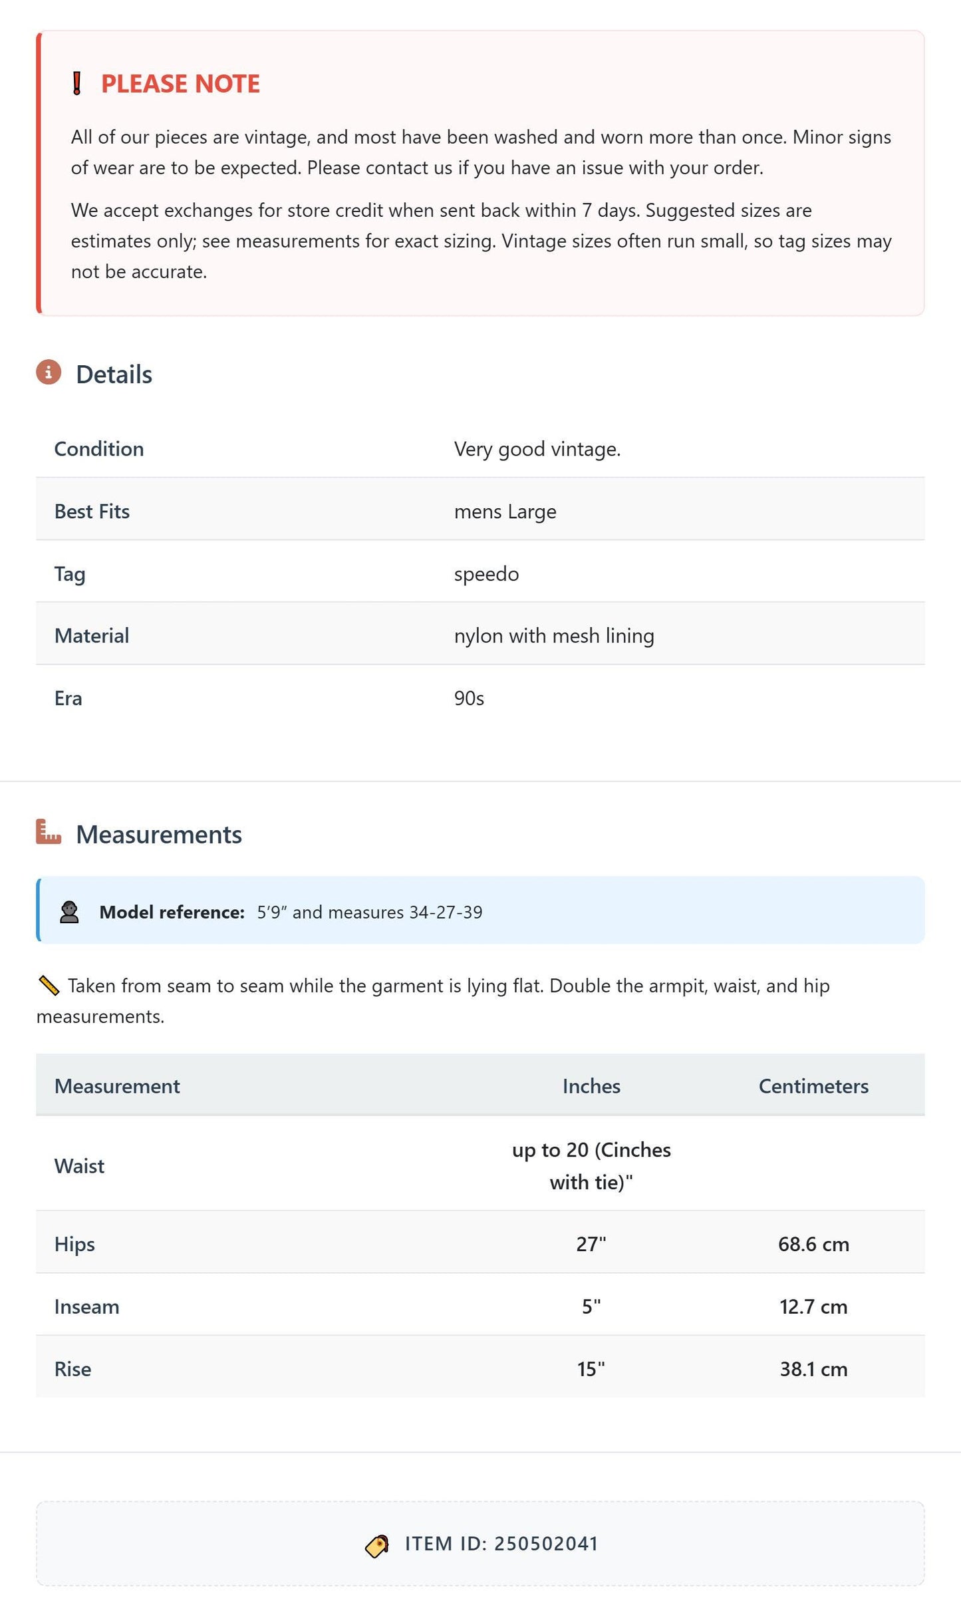
Task: Select the Rise 38.1 cm value
Action: 813,1370
